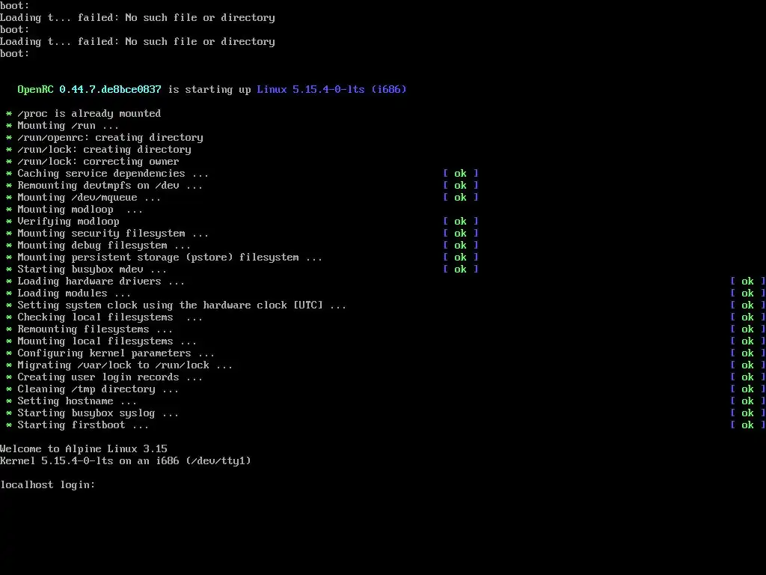Click '/run/openrc: creating directory' line
Viewport: 766px width, 575px height.
coord(111,138)
